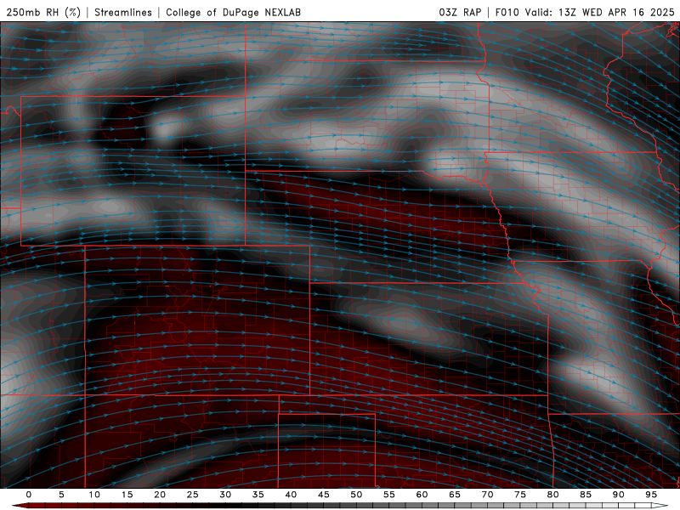
Task: Click the colorbar label '45'
Action: tap(324, 495)
